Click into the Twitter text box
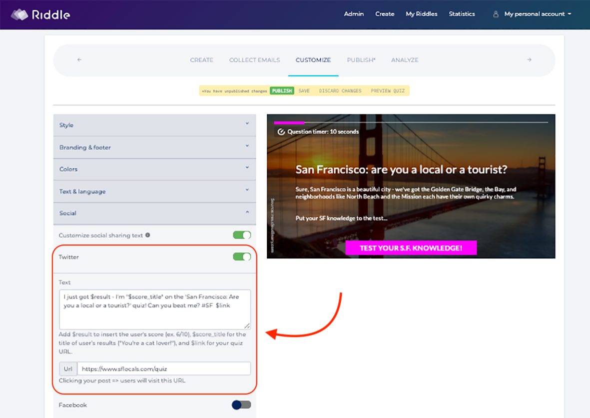This screenshot has height=418, width=590. (x=155, y=309)
